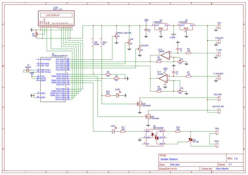Click the Your Name drawn-by field
The width and height of the screenshot is (248, 175).
pos(222,169)
